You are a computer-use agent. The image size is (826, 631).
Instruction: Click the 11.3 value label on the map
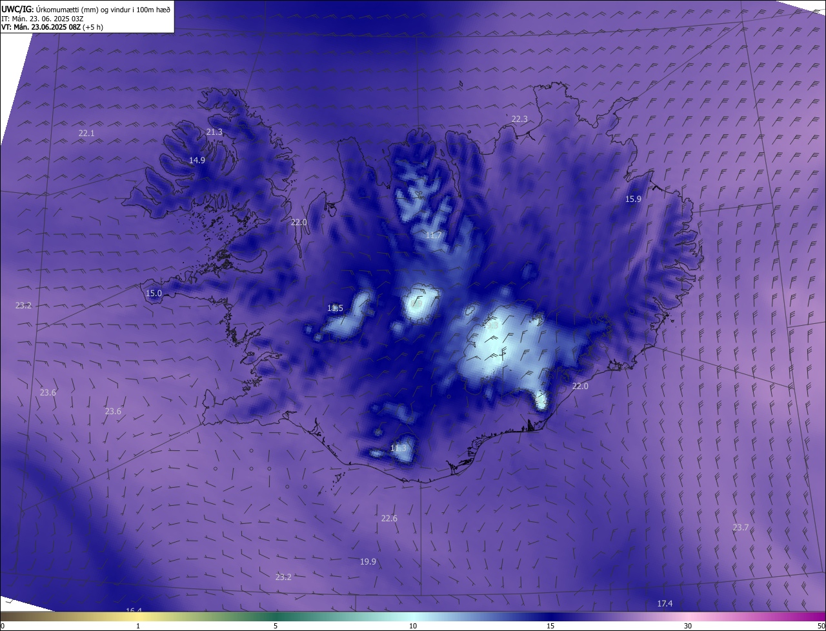(x=399, y=448)
